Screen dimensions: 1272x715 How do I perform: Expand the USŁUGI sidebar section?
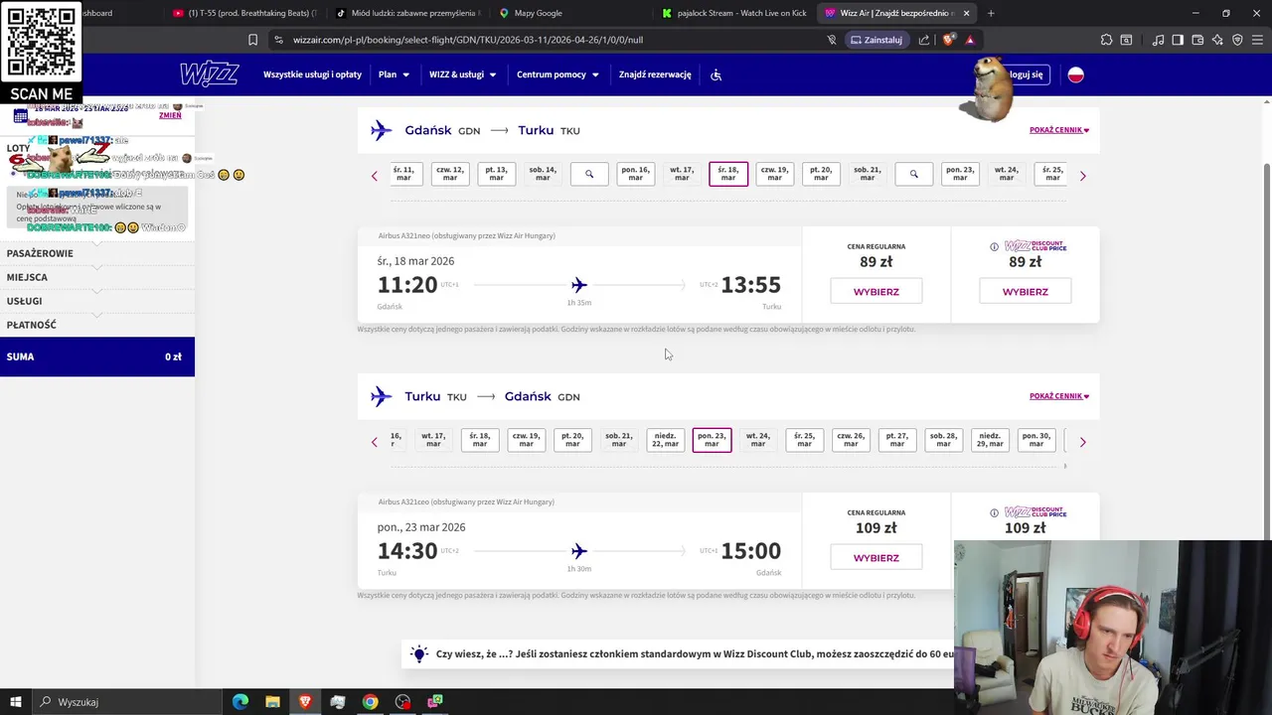point(97,301)
